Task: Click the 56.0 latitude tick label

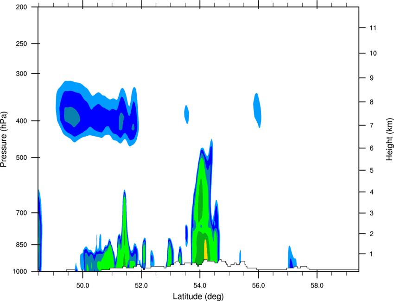Action: (258, 285)
